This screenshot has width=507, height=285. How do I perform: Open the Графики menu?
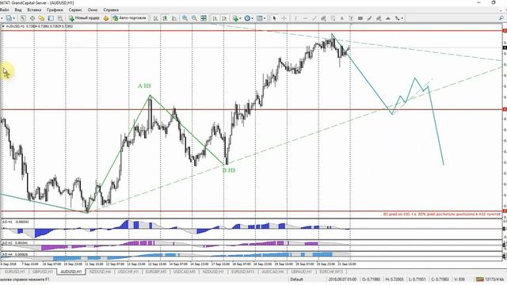pos(55,10)
